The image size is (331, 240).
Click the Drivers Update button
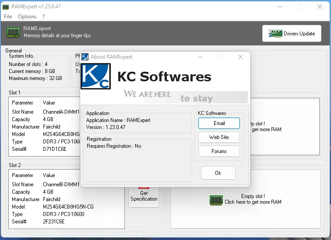click(x=292, y=34)
